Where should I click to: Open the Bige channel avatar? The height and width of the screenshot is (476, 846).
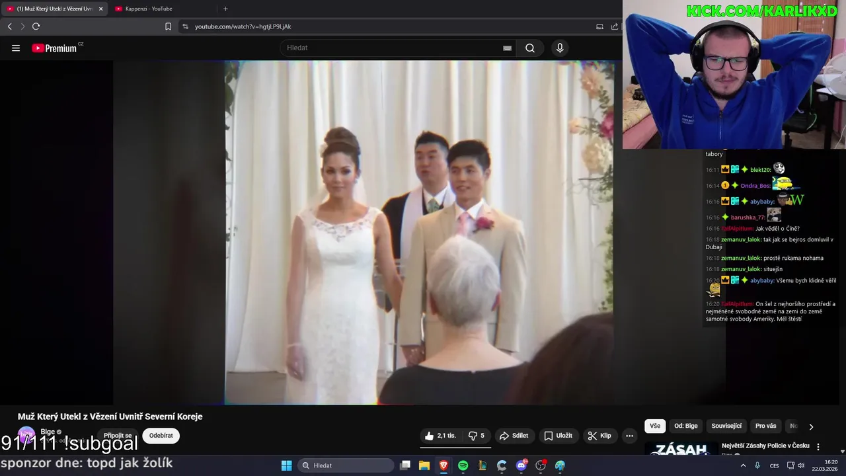coord(26,436)
